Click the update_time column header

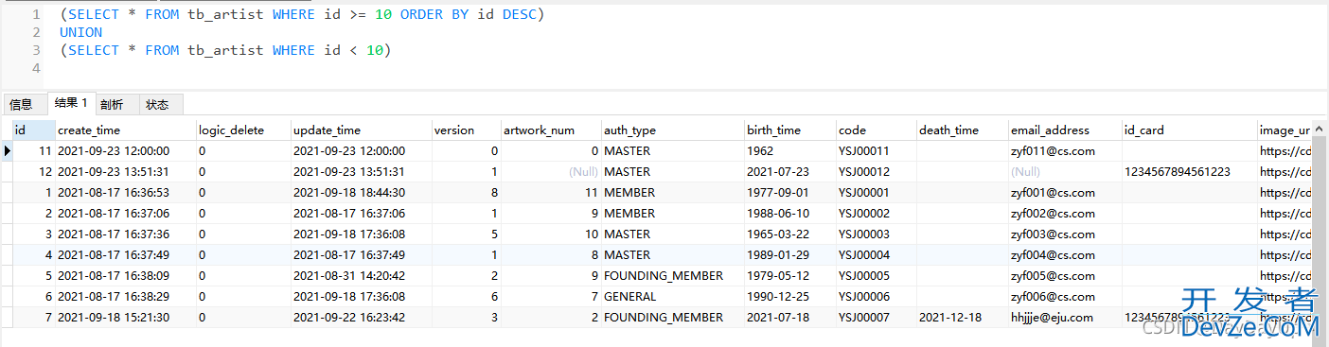pyautogui.click(x=361, y=130)
